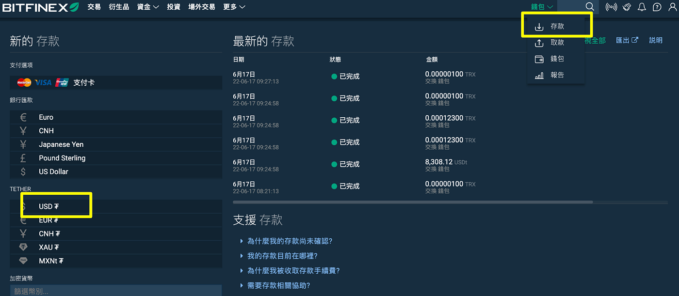
Task: Select Japanese Yen bank wire
Action: click(x=116, y=144)
